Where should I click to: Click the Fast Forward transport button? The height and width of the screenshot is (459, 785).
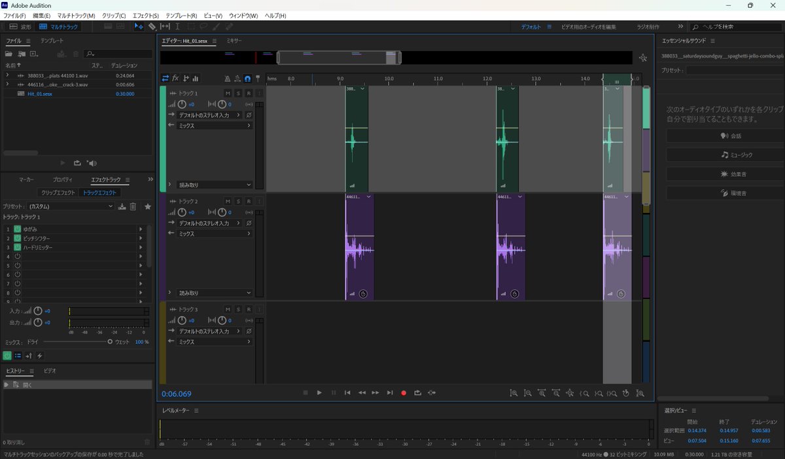[x=375, y=393]
